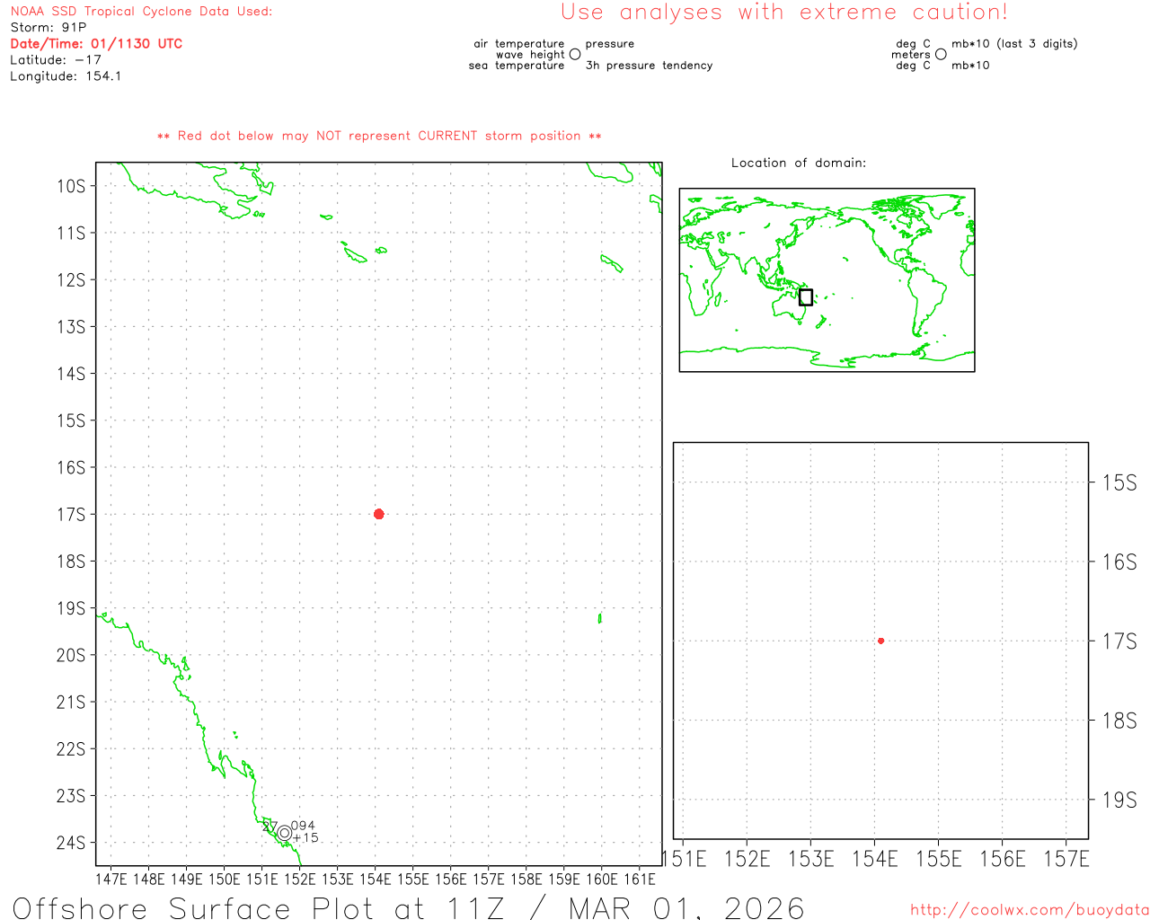
Task: Click the red storm dot on main map
Action: pyautogui.click(x=378, y=514)
